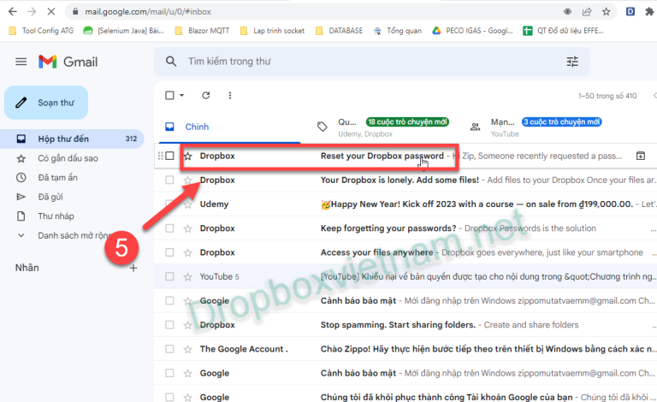This screenshot has height=402, width=657.
Task: Create a new label with plus icon
Action: (133, 268)
